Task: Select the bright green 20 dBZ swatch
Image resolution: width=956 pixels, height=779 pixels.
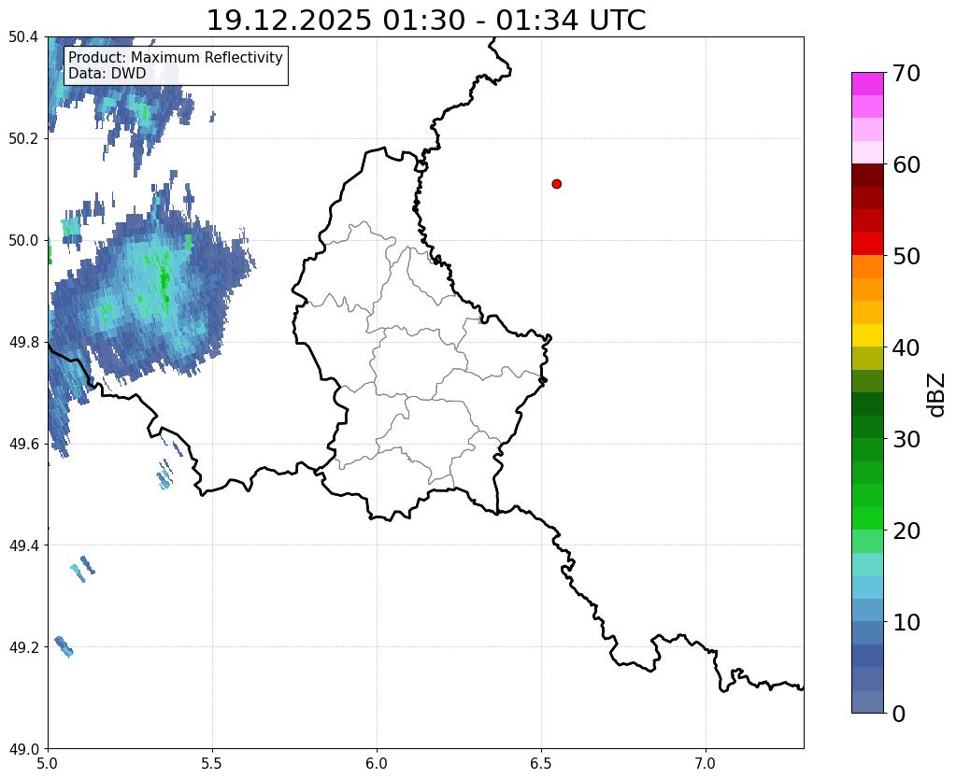Action: tap(867, 518)
